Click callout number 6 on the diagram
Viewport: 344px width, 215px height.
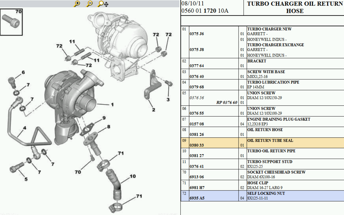tap(23, 72)
